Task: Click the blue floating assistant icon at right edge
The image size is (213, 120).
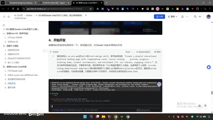Action: point(209,67)
